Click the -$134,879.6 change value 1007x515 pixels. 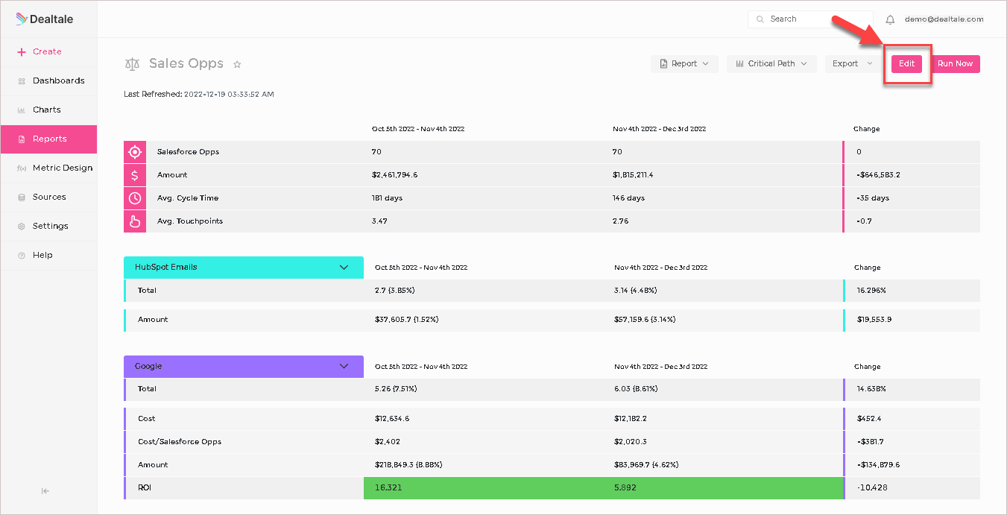click(878, 465)
